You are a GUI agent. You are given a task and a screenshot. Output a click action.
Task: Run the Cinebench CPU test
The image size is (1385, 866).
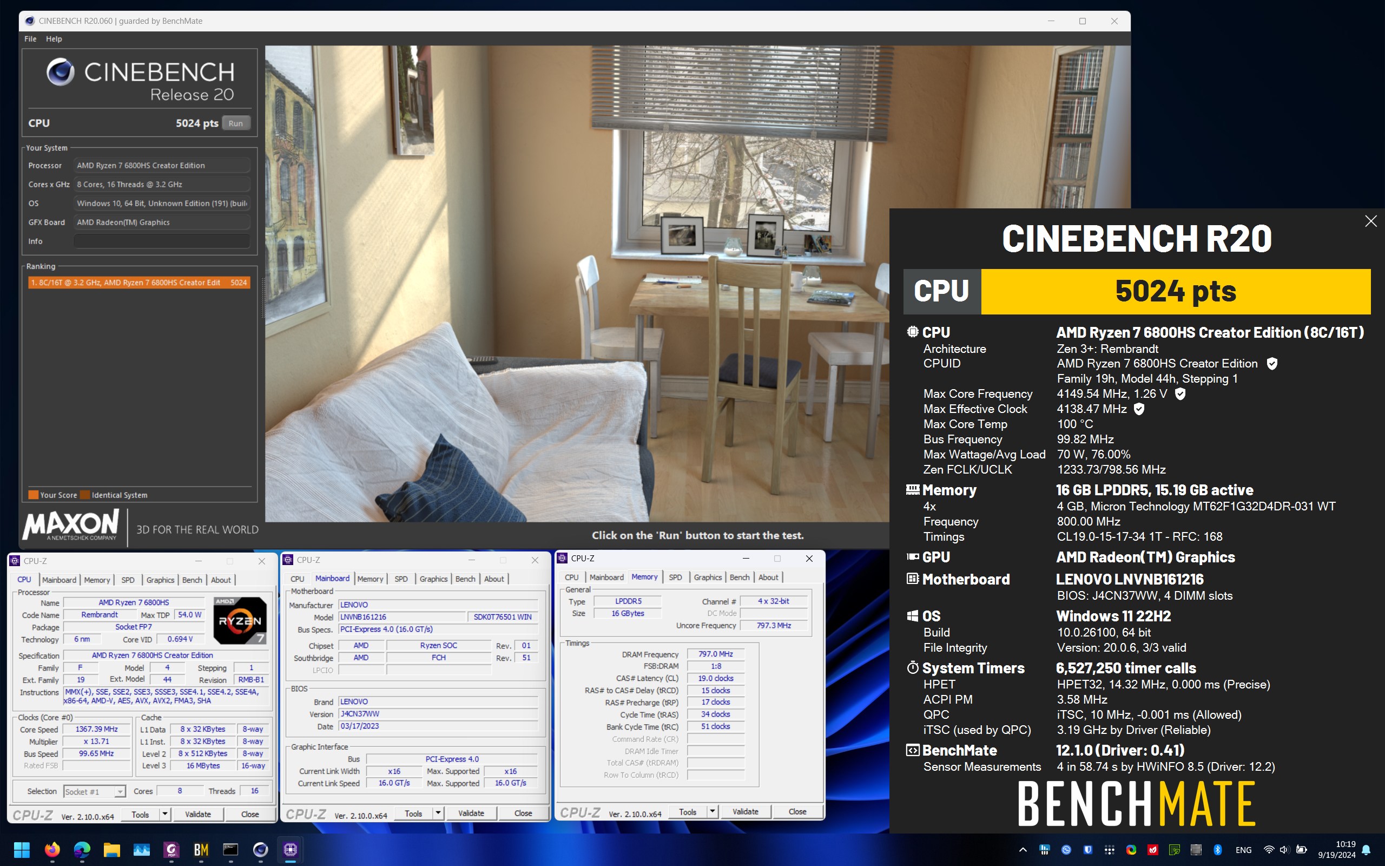coord(236,123)
